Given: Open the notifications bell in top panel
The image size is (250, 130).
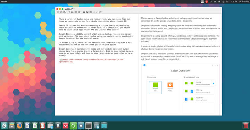Looking at the screenshot, I should point(219,2).
